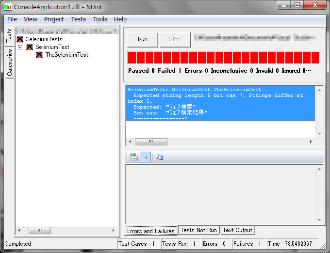Click the tree panel scroll right arrow
Viewport: 330px width, 253px height.
(113, 230)
